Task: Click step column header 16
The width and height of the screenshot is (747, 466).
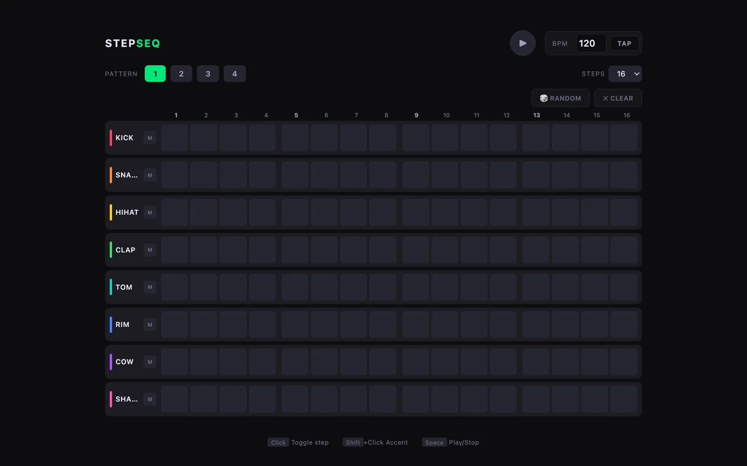Action: (x=627, y=115)
